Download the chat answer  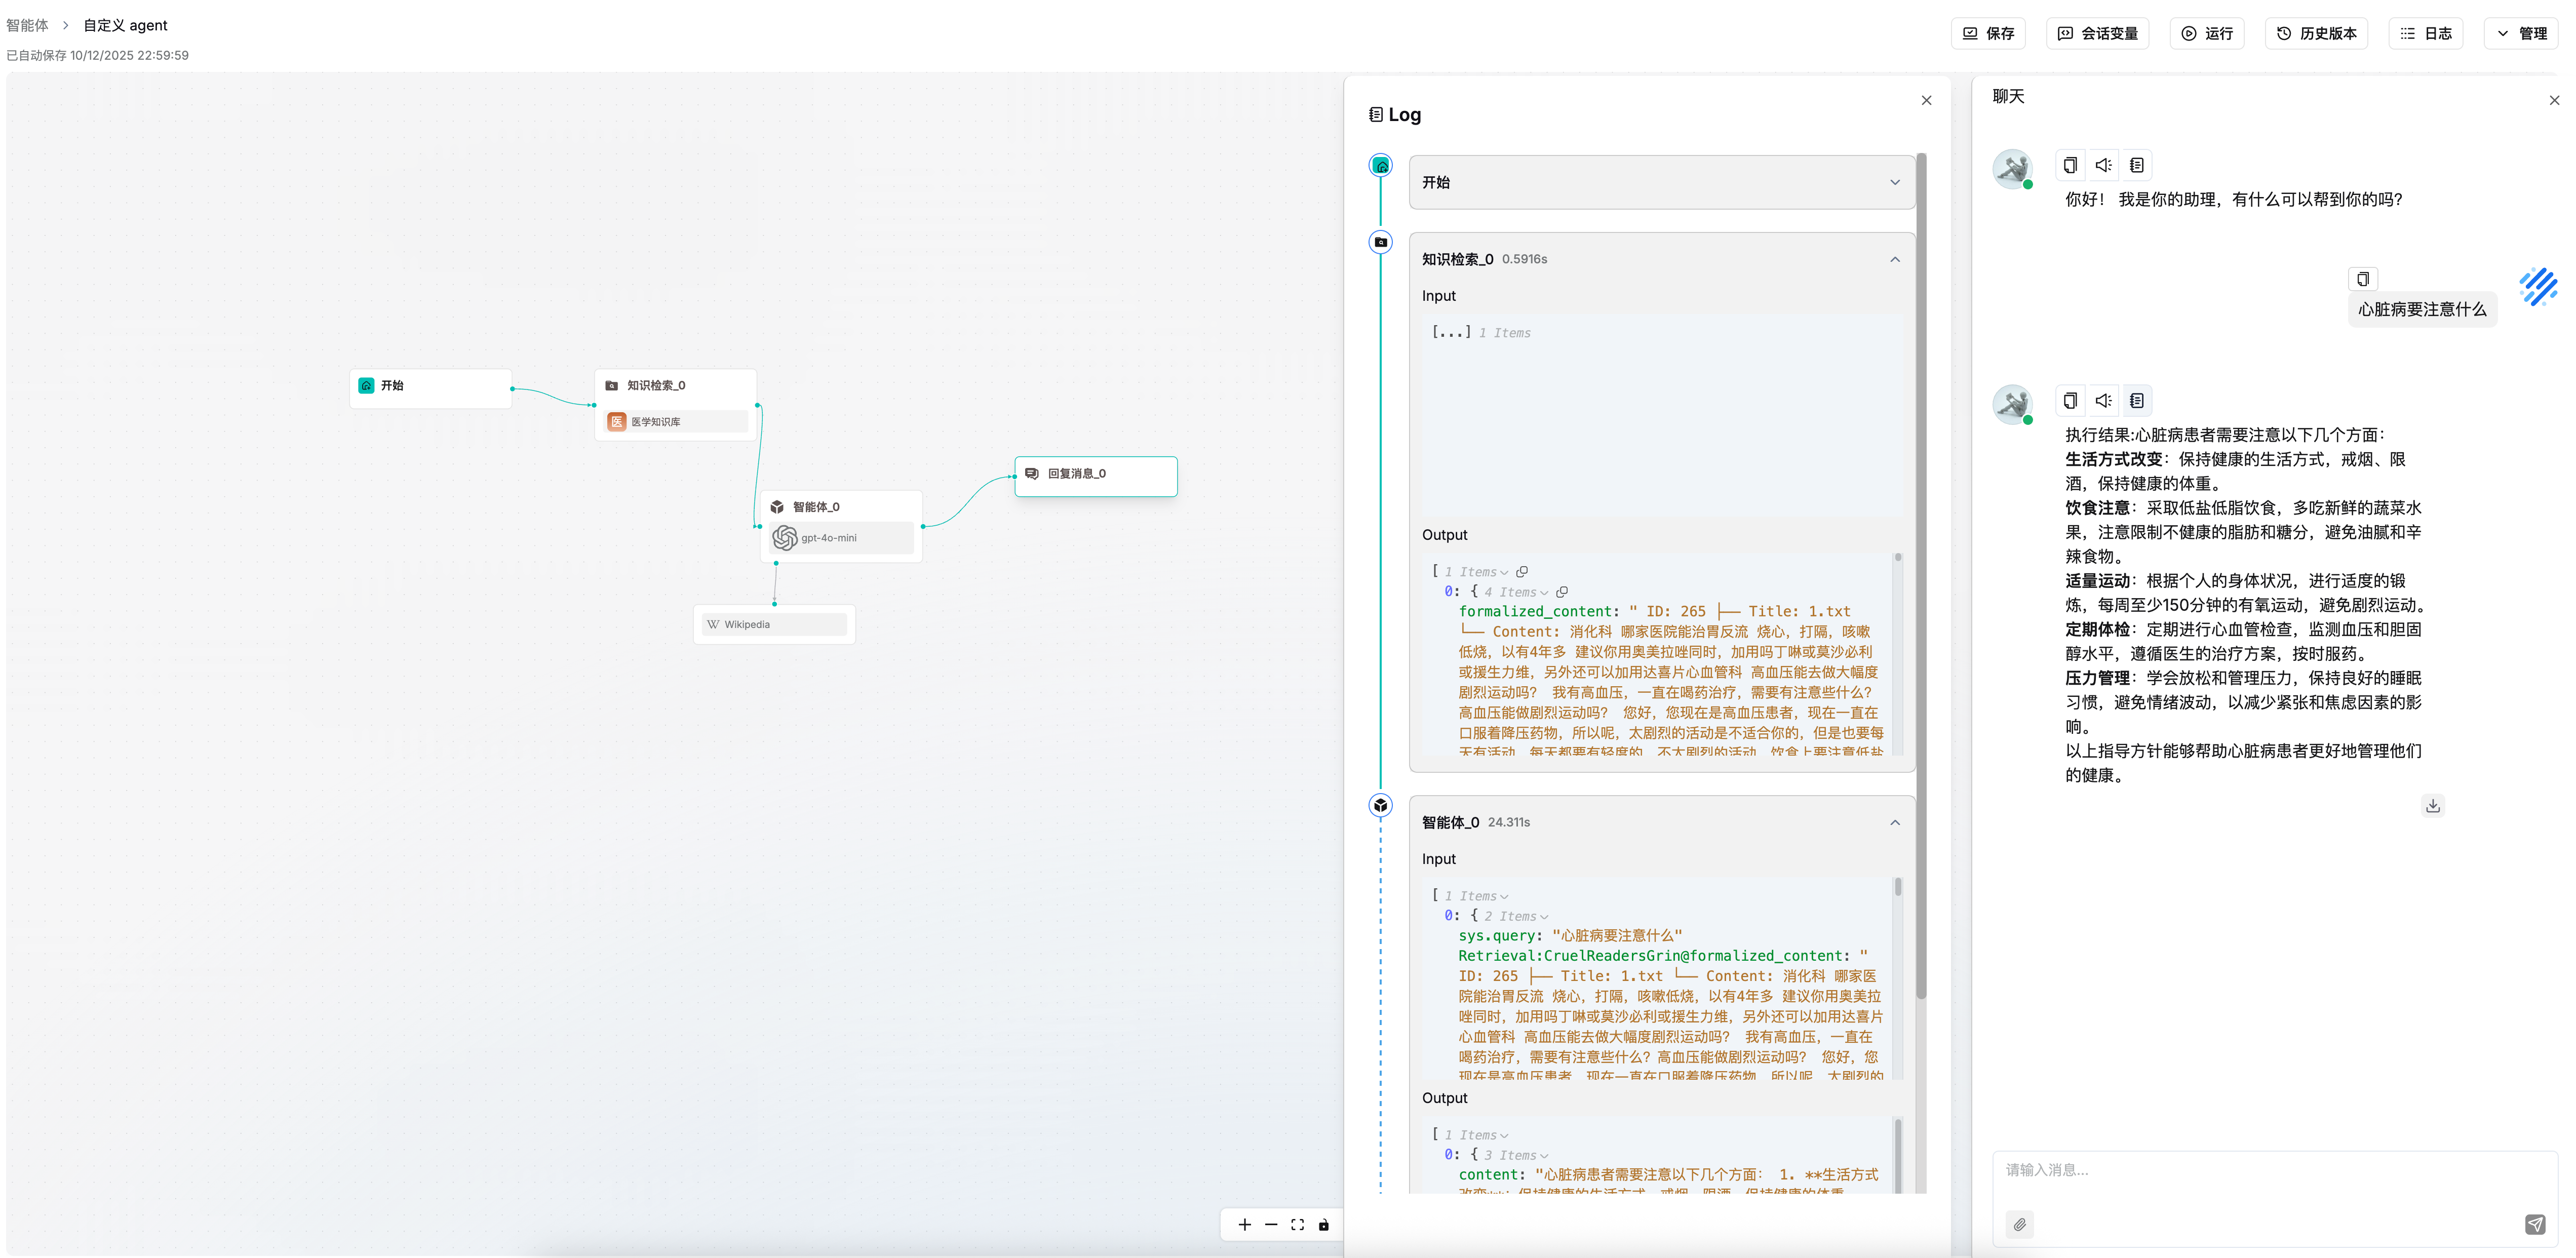coord(2432,805)
